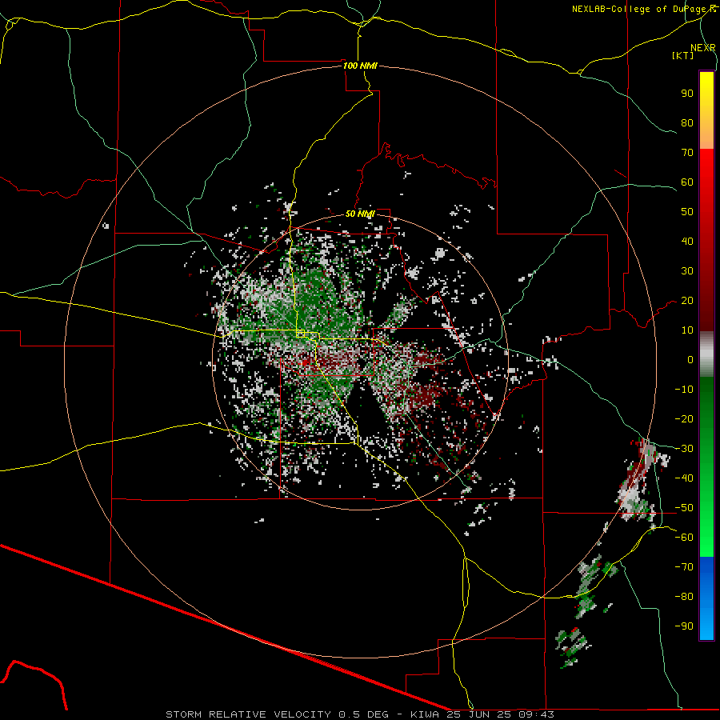This screenshot has width=720, height=720.
Task: Click the positive 20 scale value
Action: click(x=687, y=300)
